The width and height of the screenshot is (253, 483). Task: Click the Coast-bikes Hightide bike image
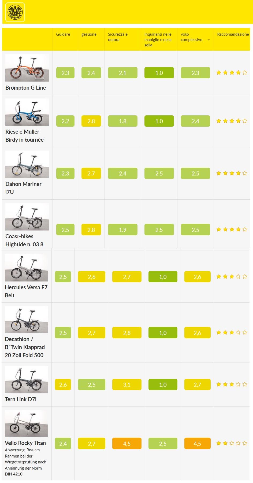[x=27, y=217]
